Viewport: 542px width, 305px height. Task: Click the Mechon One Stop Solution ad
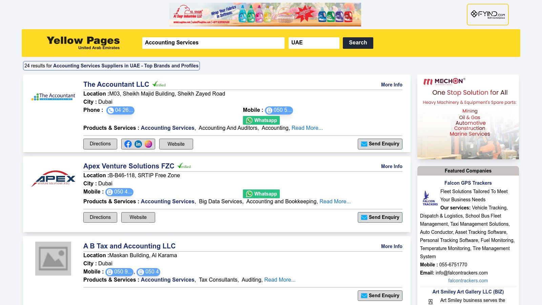point(468,117)
